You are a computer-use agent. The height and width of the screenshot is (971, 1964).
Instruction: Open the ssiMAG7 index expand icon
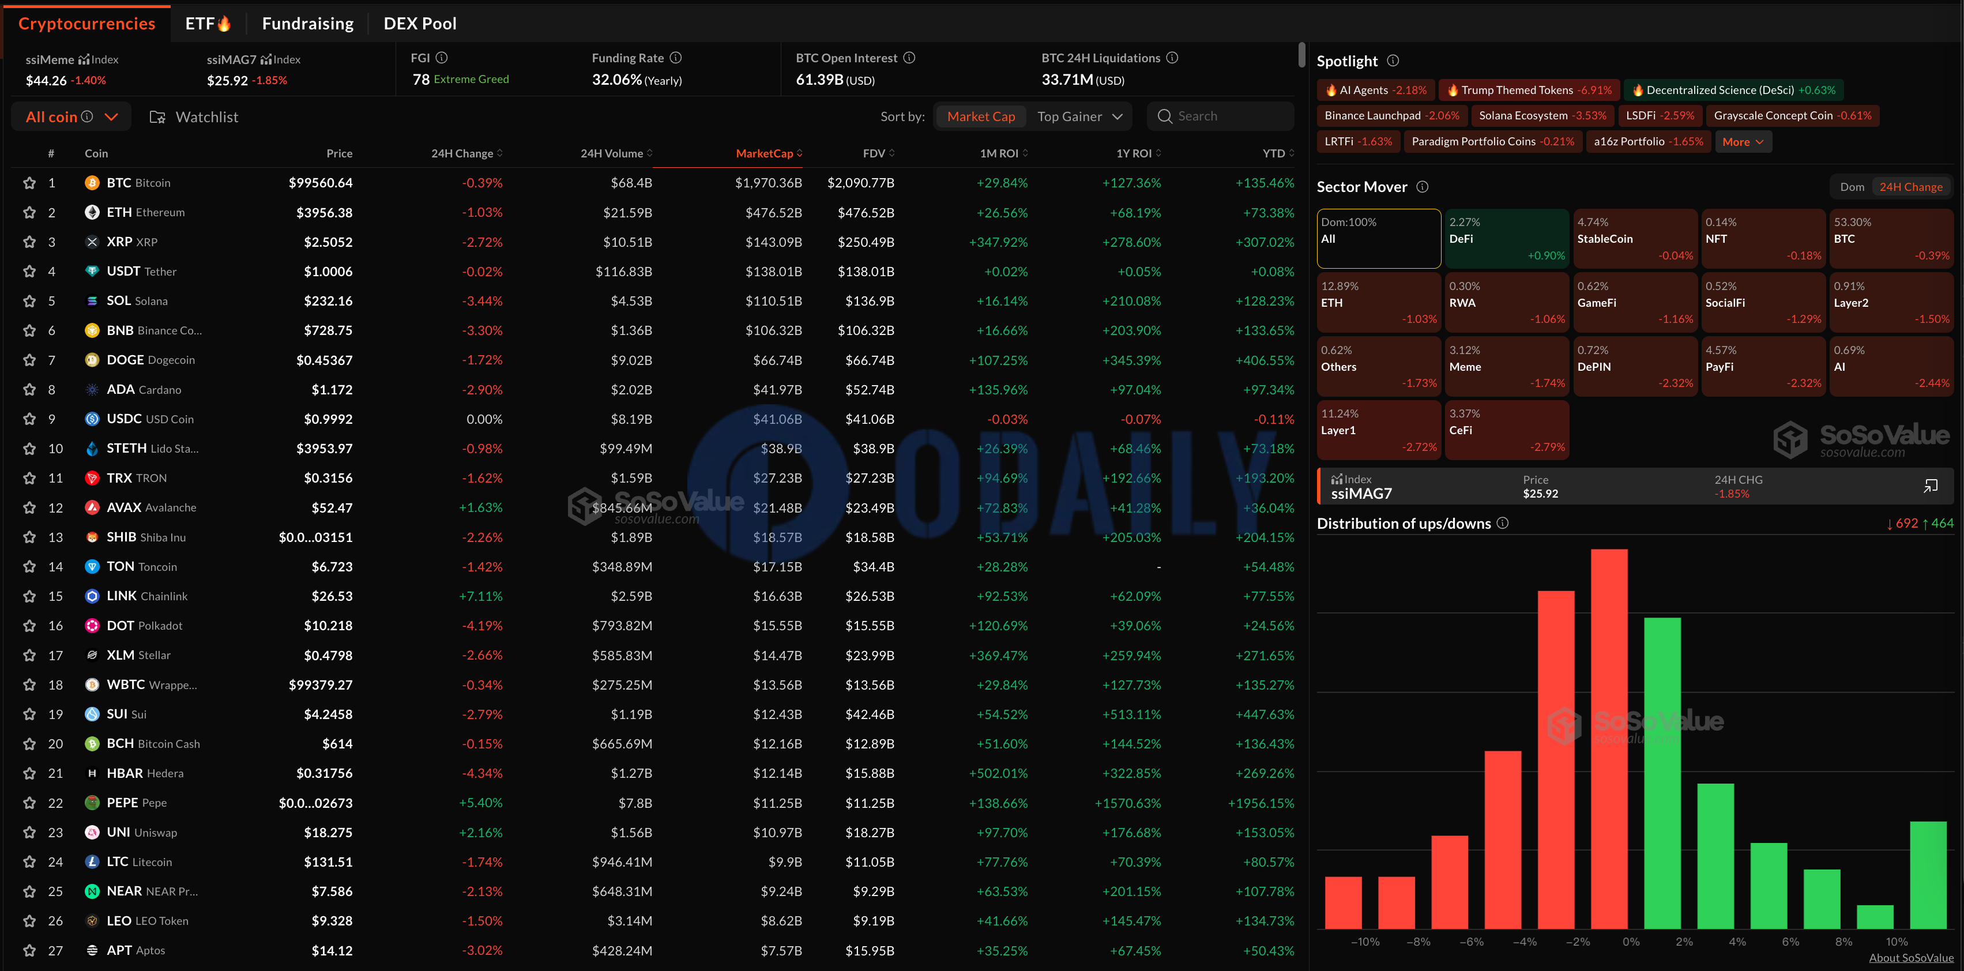[x=1931, y=486]
